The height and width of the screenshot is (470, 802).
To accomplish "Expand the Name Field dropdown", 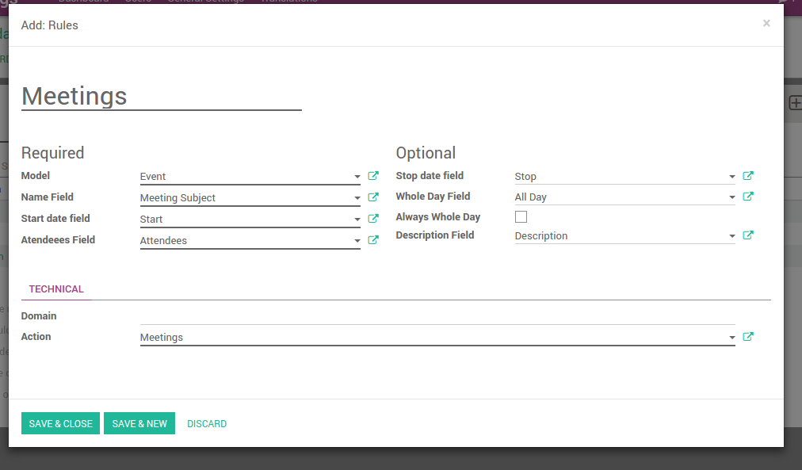I will click(x=357, y=198).
